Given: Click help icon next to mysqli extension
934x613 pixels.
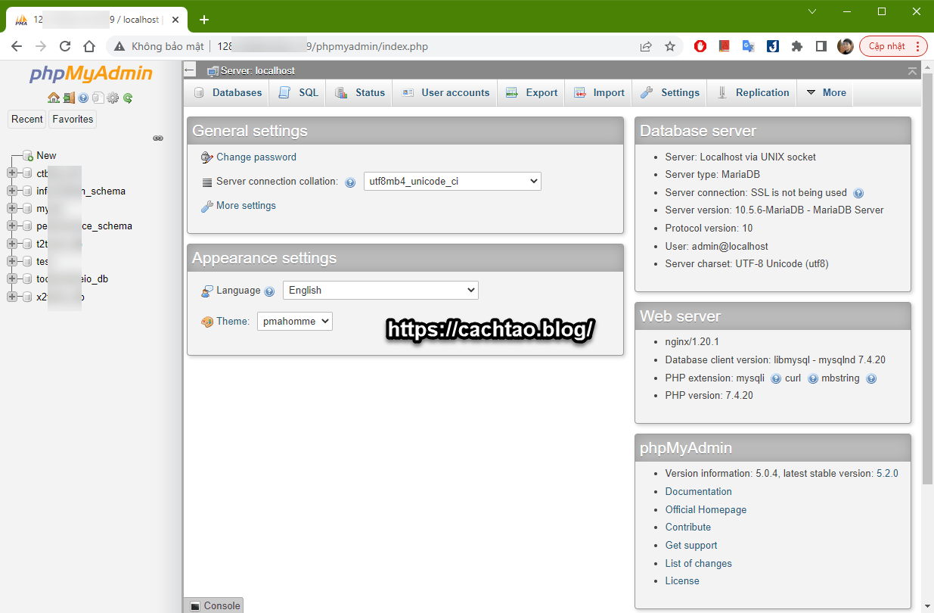Looking at the screenshot, I should click(x=776, y=378).
